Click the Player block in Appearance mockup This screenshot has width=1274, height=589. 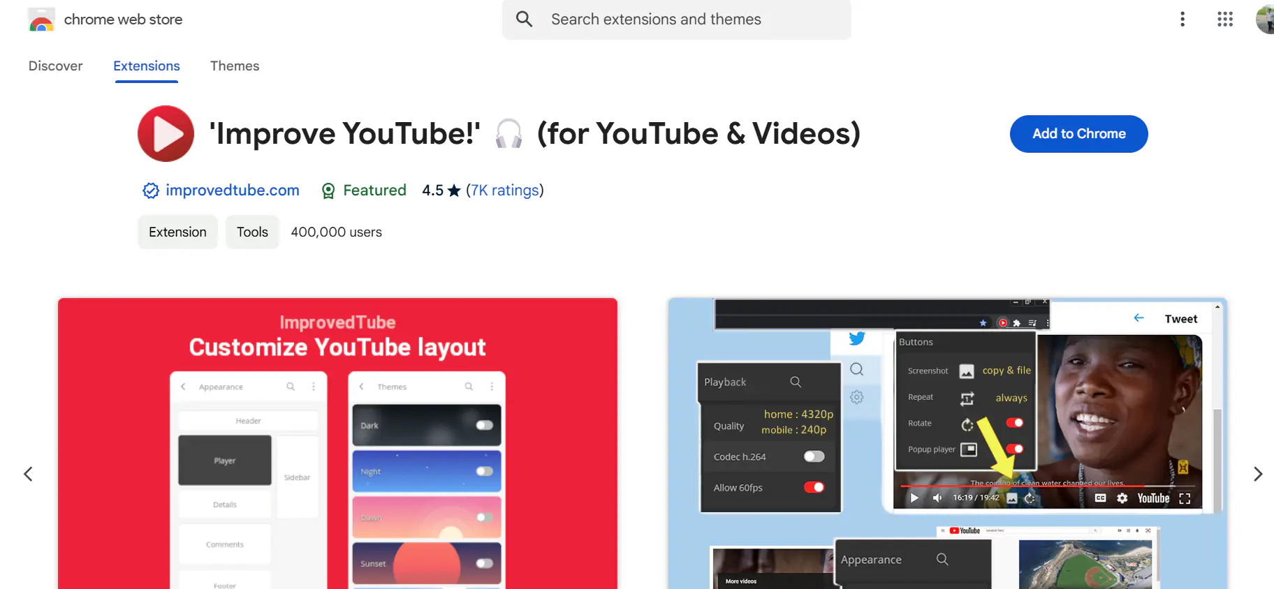coord(225,461)
